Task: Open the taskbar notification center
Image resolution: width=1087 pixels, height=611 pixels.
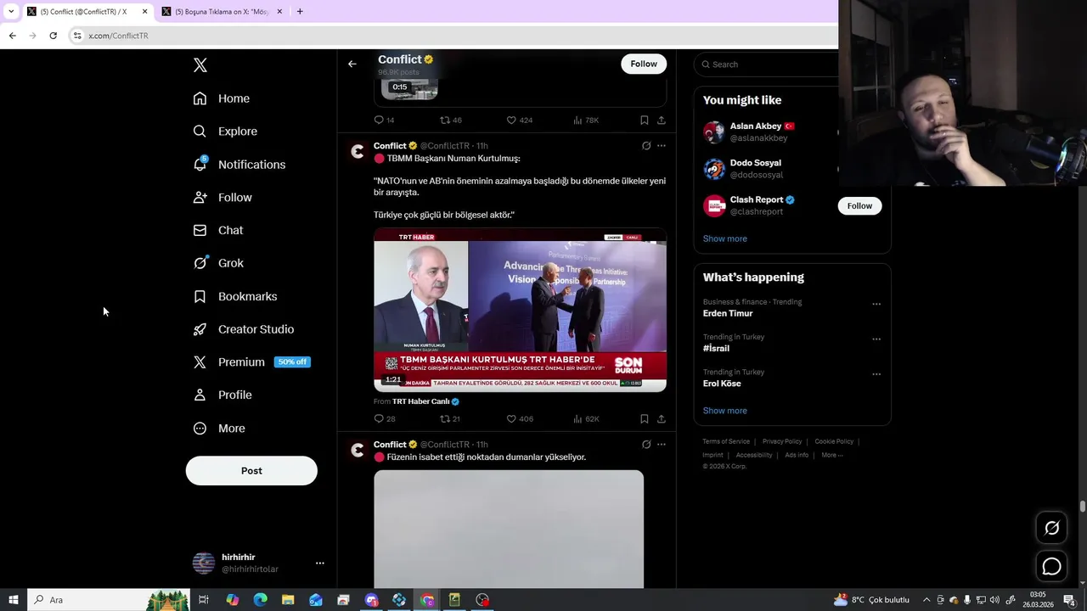Action: tap(1069, 600)
